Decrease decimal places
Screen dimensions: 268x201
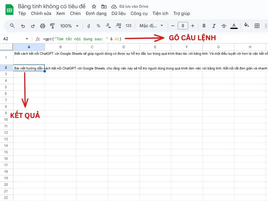(108, 26)
